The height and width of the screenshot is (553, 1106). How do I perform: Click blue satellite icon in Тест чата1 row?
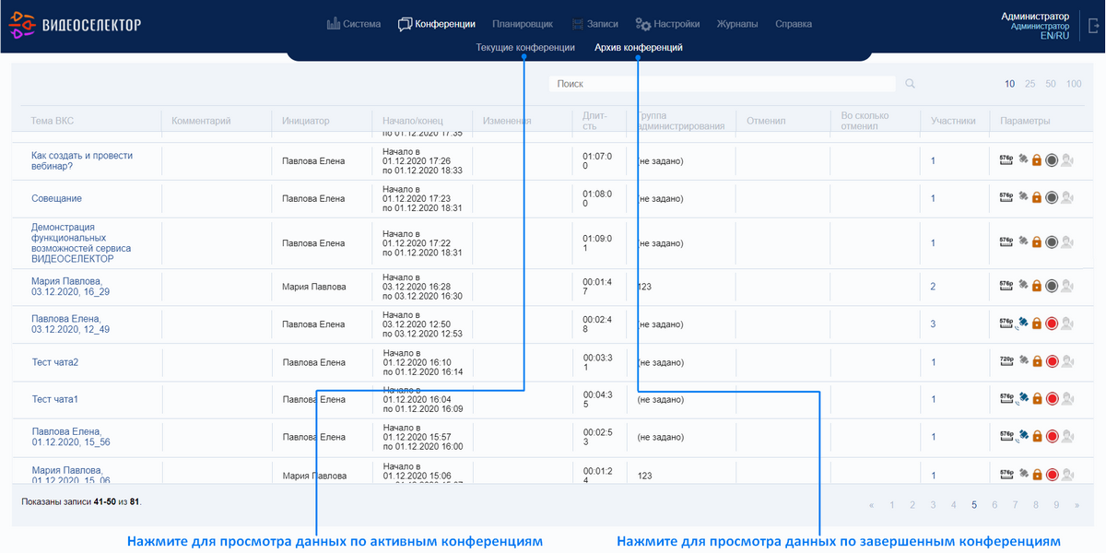1022,398
